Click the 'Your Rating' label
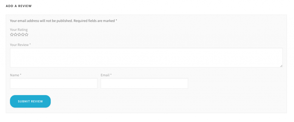Screen dimensions: 294x122 (x=19, y=29)
